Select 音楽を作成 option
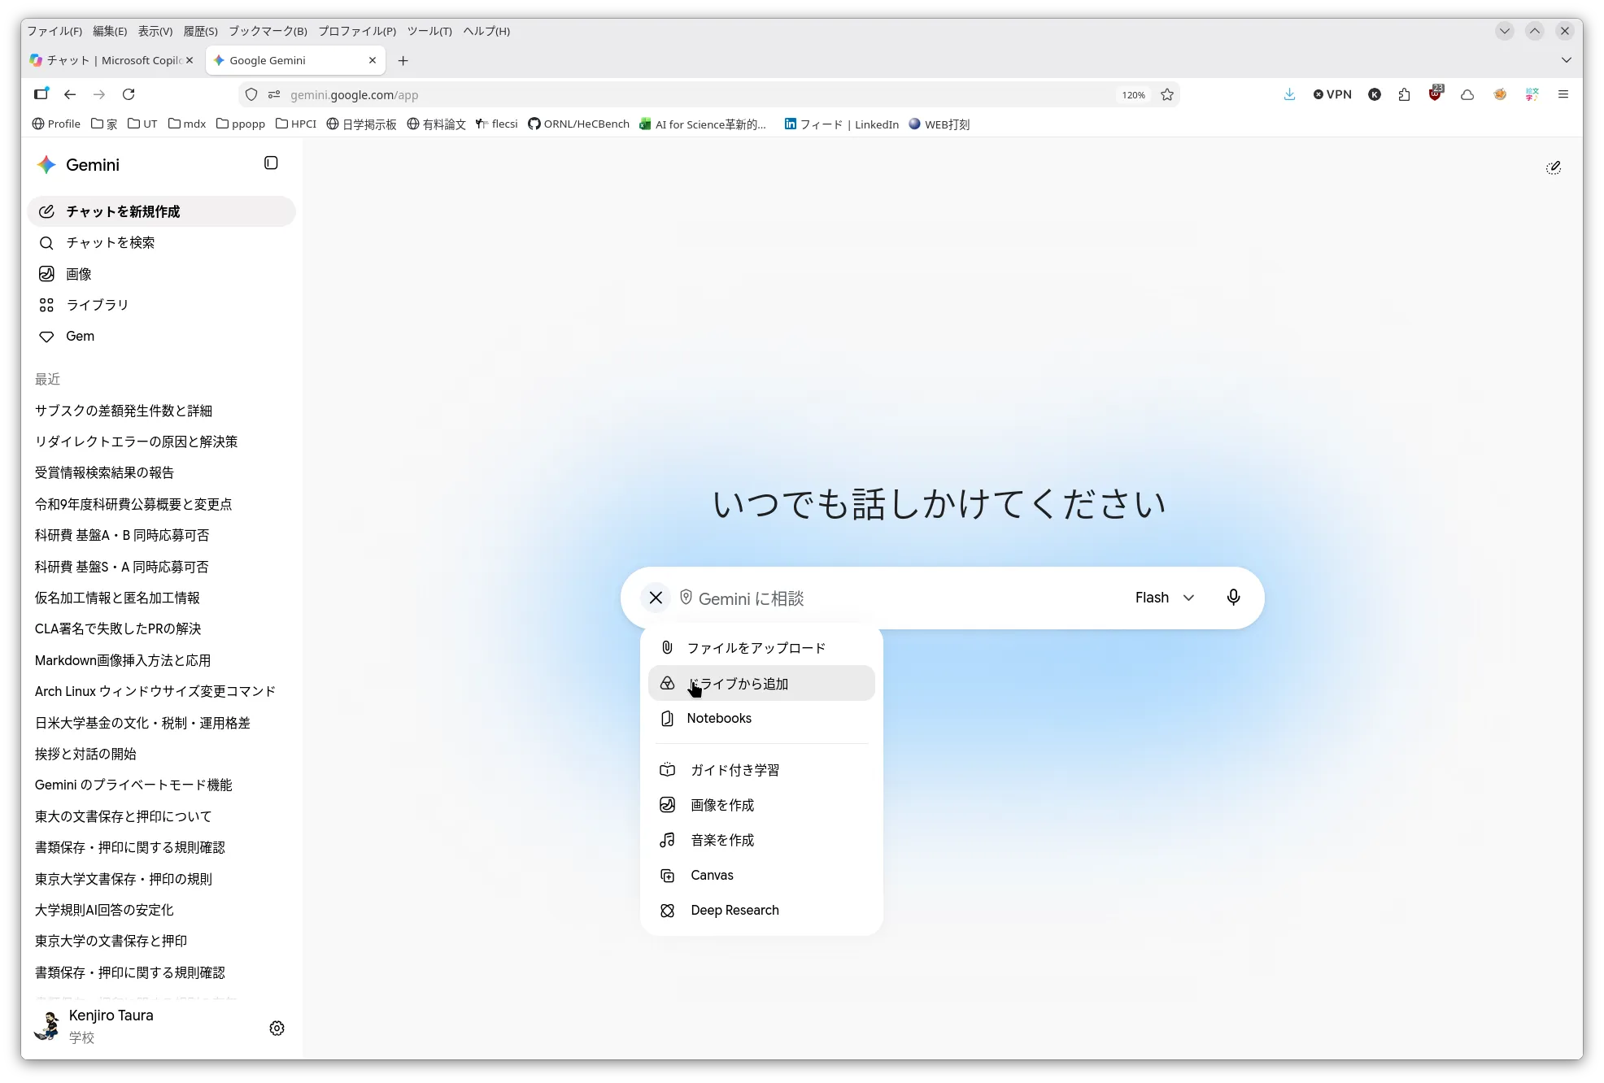This screenshot has height=1083, width=1604. coord(761,840)
